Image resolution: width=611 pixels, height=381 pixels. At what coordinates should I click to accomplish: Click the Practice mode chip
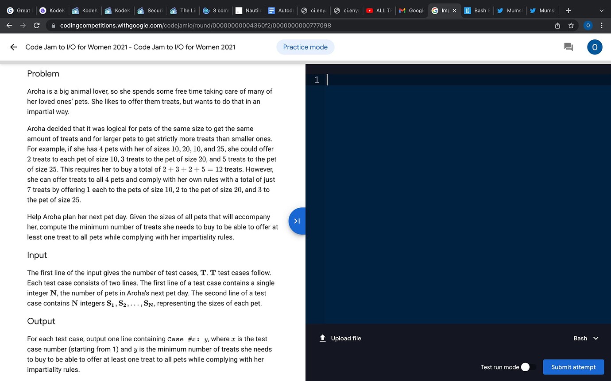click(x=305, y=47)
